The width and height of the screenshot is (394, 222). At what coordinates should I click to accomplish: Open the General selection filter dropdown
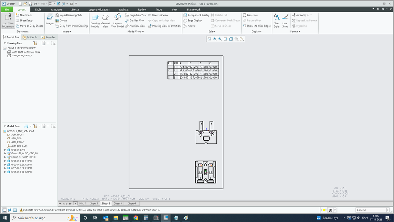tap(388, 210)
